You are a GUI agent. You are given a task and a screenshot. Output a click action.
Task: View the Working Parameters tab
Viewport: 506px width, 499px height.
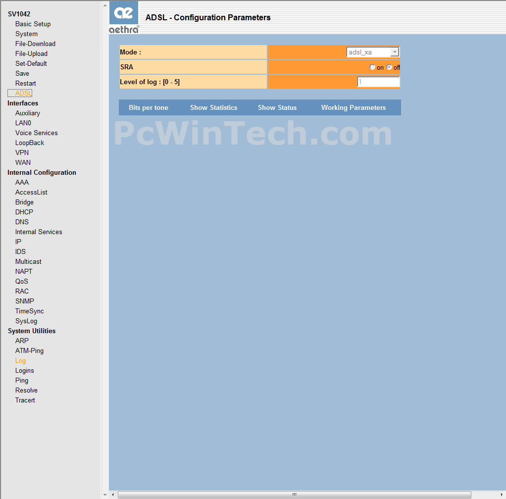[353, 107]
